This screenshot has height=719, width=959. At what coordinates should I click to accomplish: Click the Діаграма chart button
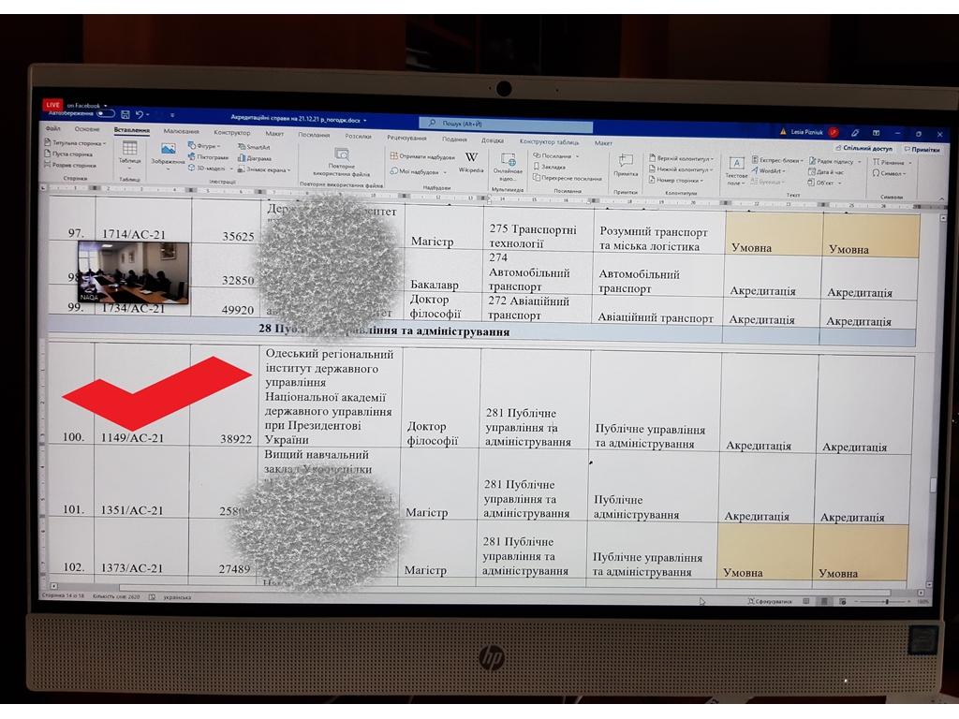click(x=255, y=158)
